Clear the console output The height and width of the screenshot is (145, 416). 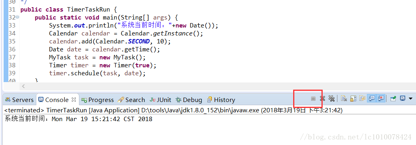click(x=344, y=99)
